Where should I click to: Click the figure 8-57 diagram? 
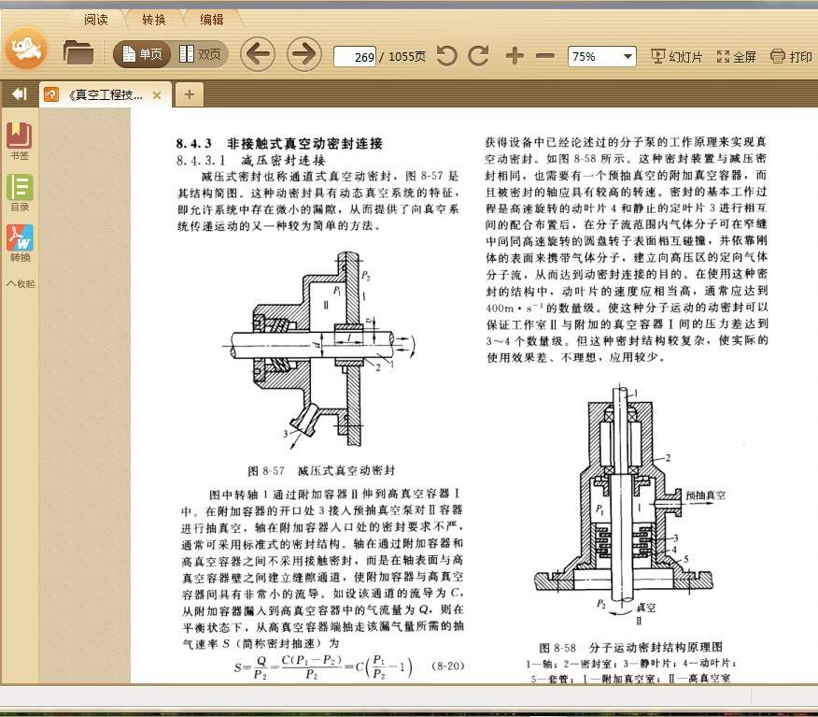tap(320, 351)
